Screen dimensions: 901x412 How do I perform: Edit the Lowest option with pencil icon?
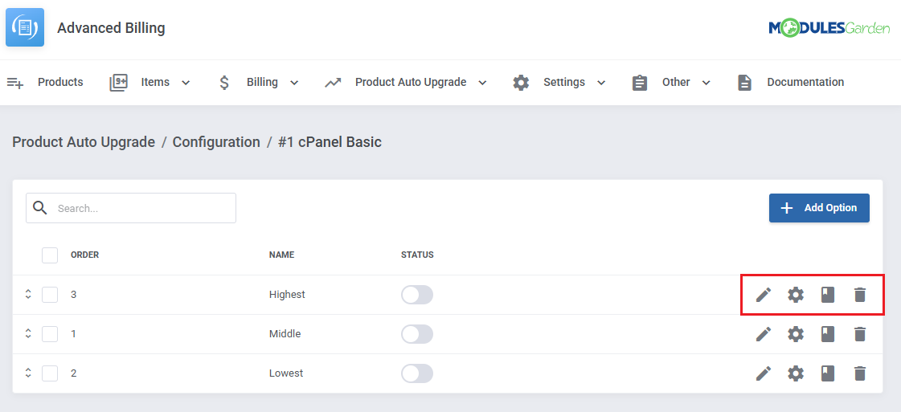click(x=763, y=373)
